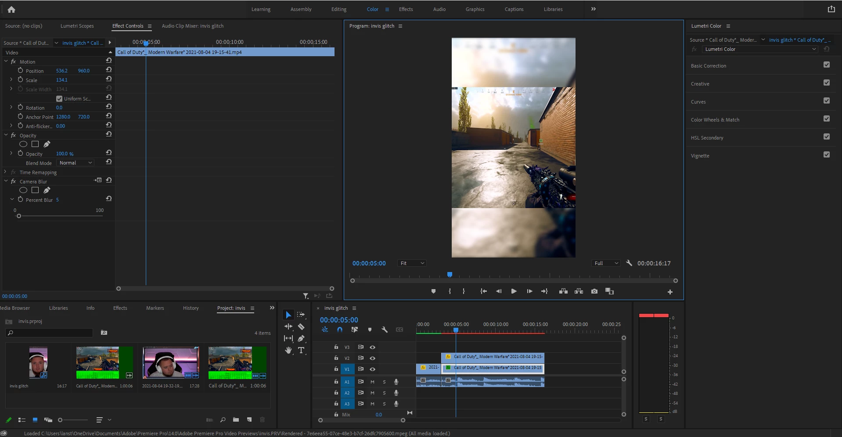Viewport: 842px width, 437px height.
Task: Open the Program monitor button editor plus
Action: click(670, 292)
